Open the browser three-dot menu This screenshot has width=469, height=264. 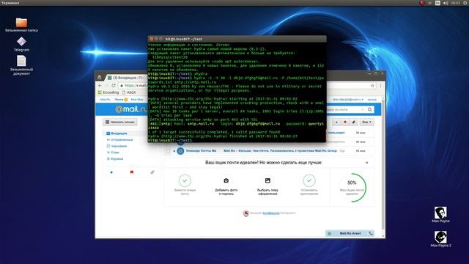(x=380, y=86)
